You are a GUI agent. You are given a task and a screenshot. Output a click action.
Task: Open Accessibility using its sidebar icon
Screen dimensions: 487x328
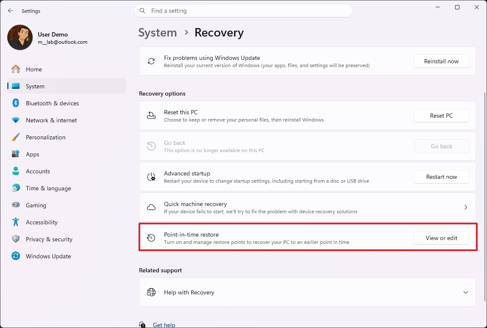(15, 222)
